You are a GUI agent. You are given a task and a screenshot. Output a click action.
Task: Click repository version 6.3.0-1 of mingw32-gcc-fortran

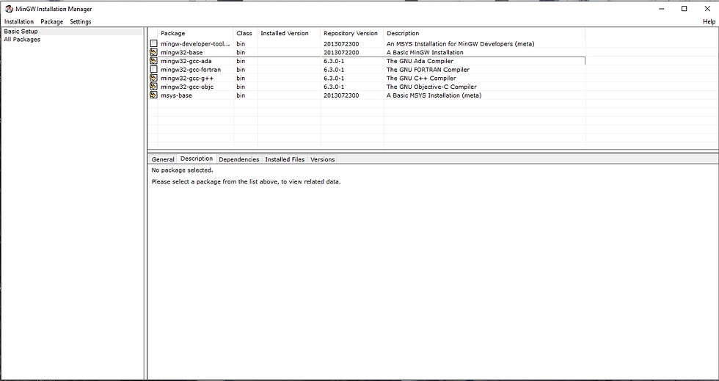click(334, 69)
